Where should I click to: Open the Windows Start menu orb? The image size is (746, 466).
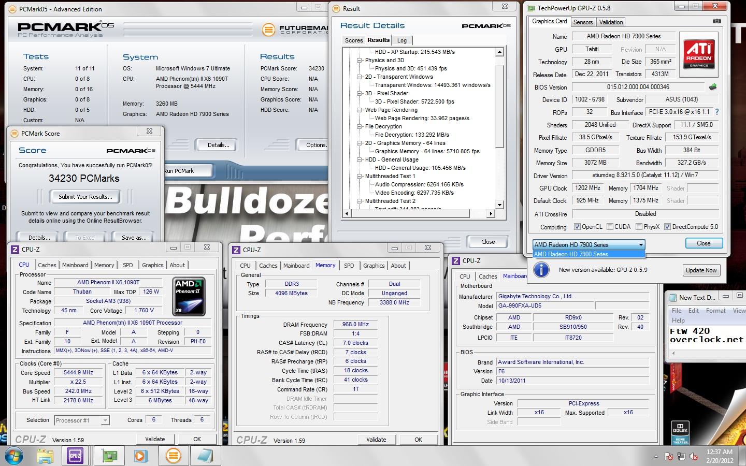coord(15,456)
